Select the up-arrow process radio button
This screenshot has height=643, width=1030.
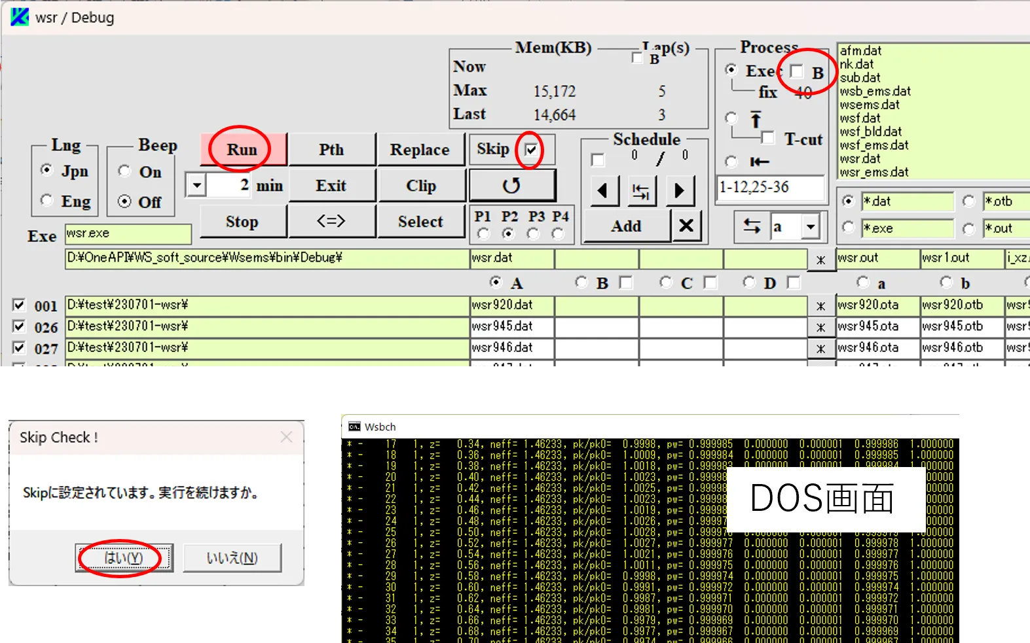pyautogui.click(x=731, y=118)
